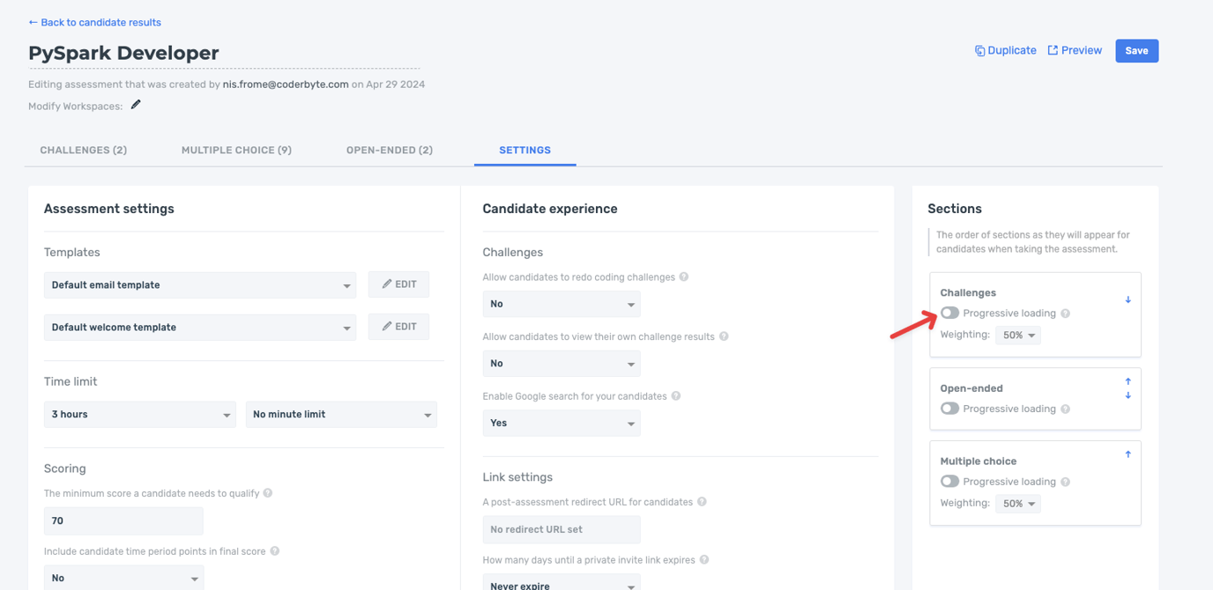Move Multiple choice section up with arrow
This screenshot has width=1213, height=590.
[1127, 454]
